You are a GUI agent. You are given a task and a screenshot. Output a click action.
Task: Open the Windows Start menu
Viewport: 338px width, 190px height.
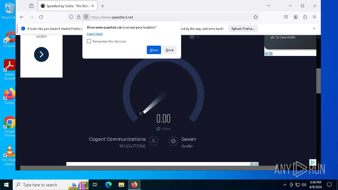[6, 185]
